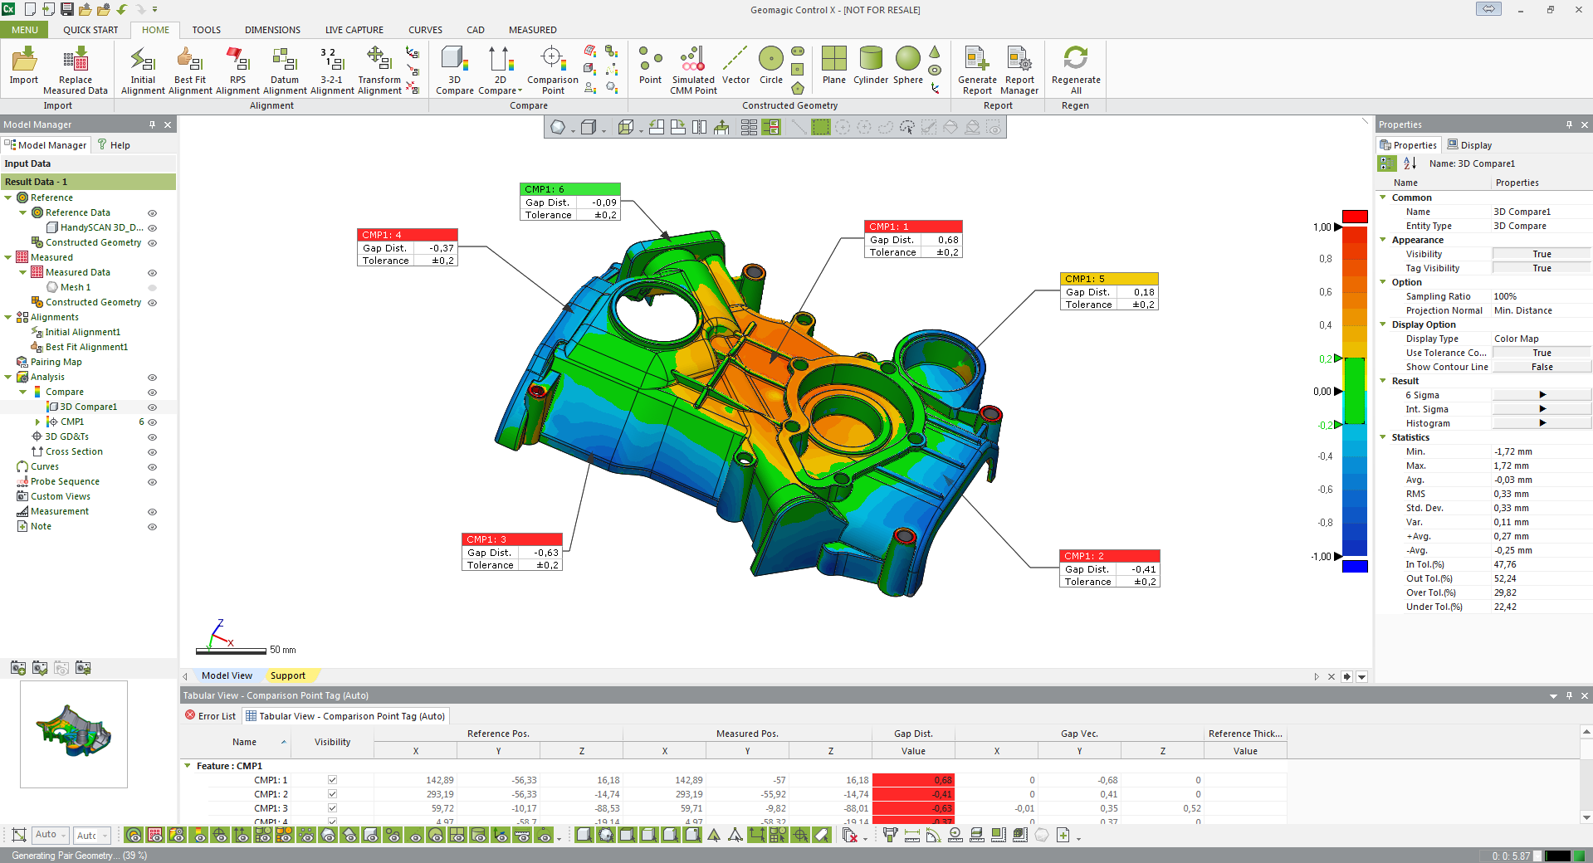This screenshot has width=1593, height=863.
Task: Click Regenerate All icon
Action: 1075,60
